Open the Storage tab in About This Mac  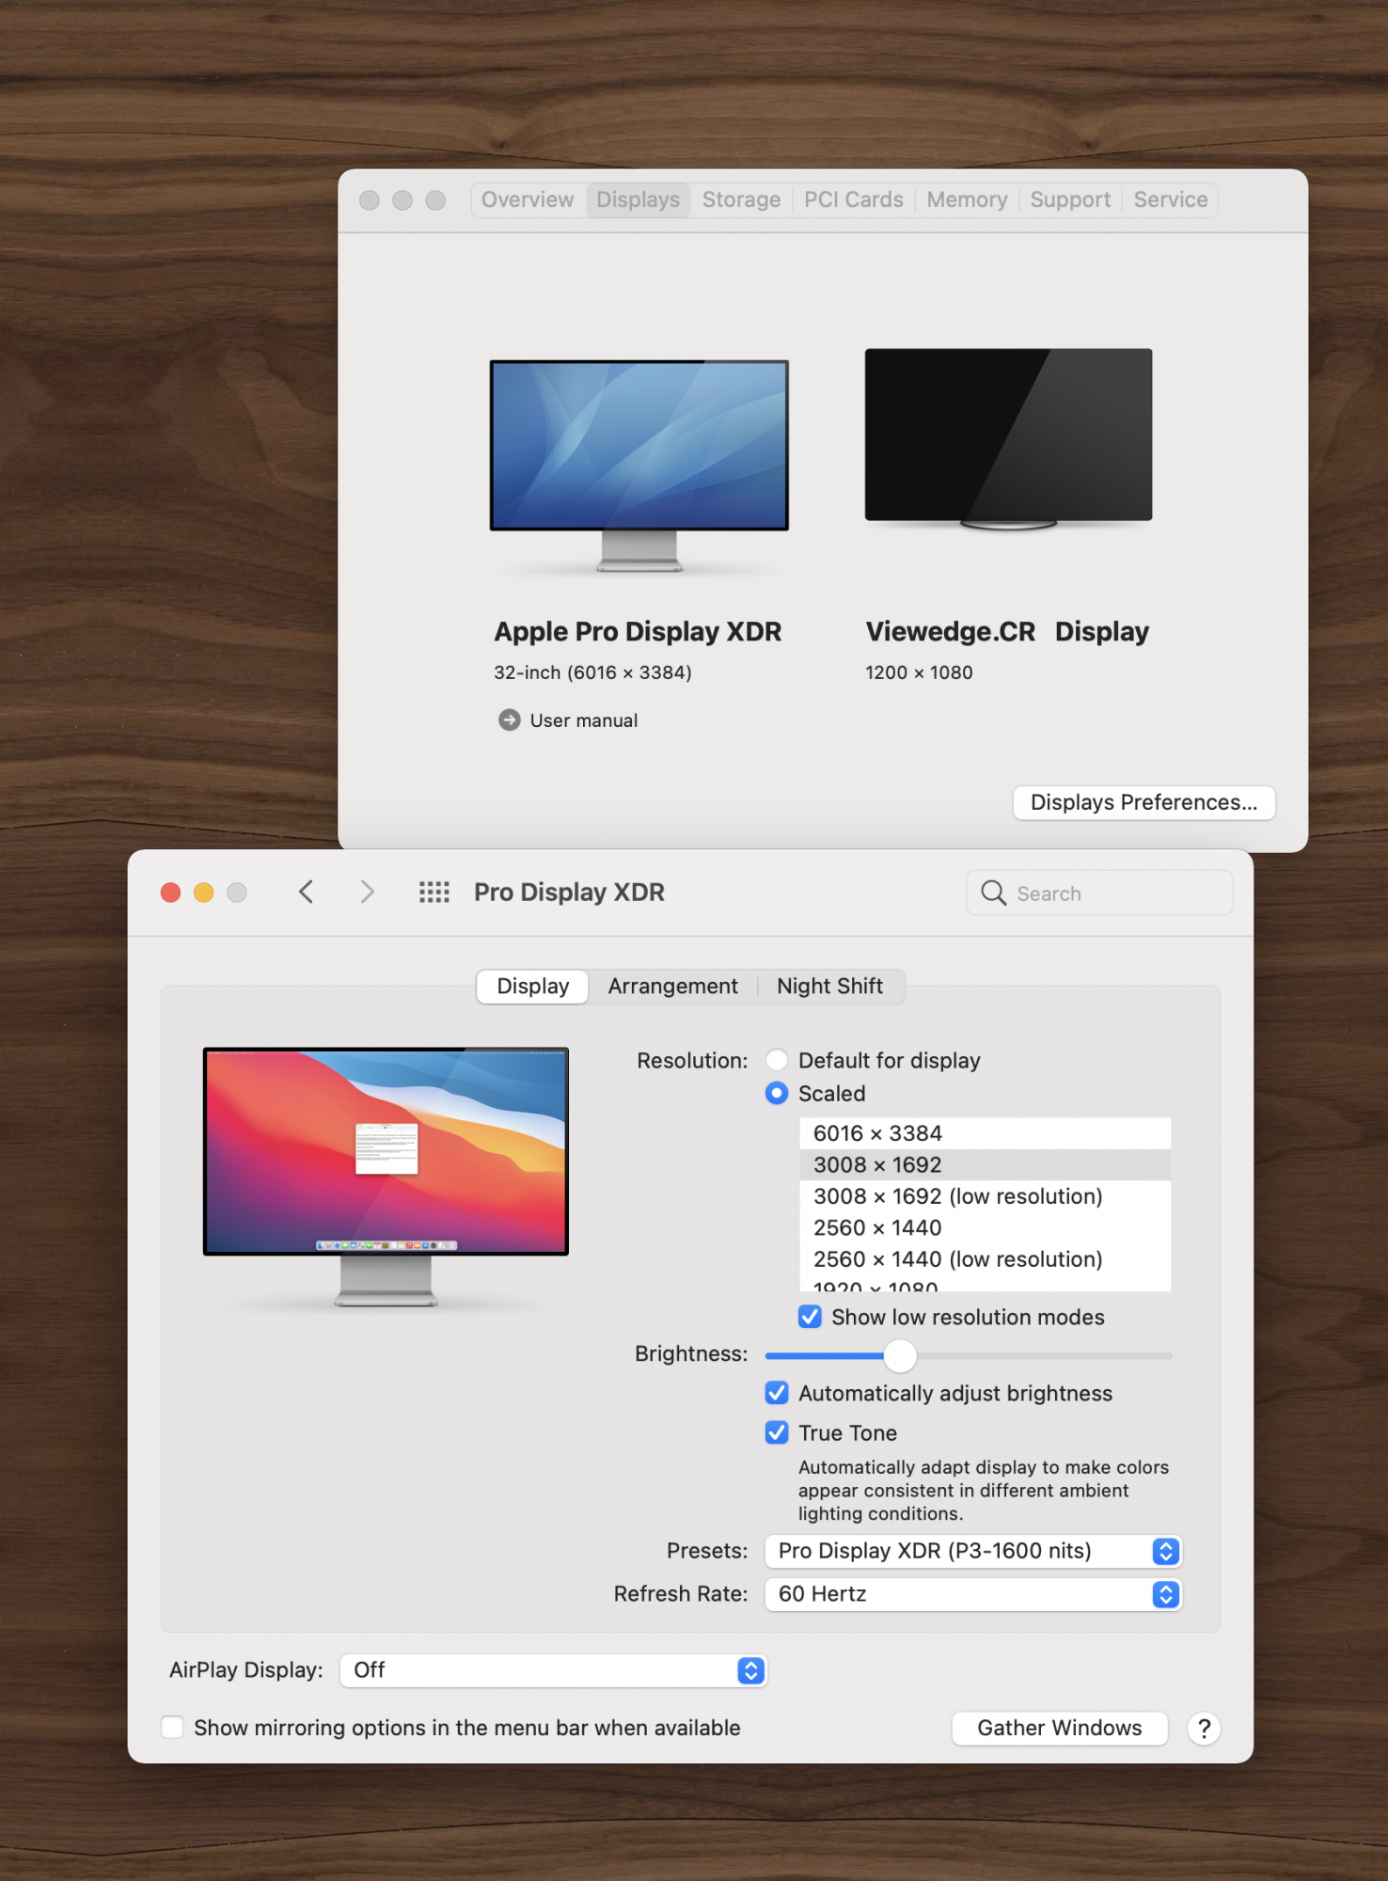tap(741, 199)
